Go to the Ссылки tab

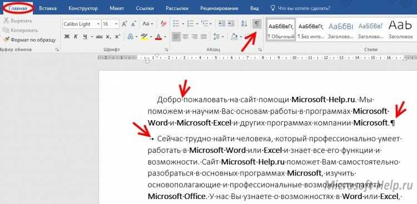click(x=145, y=8)
